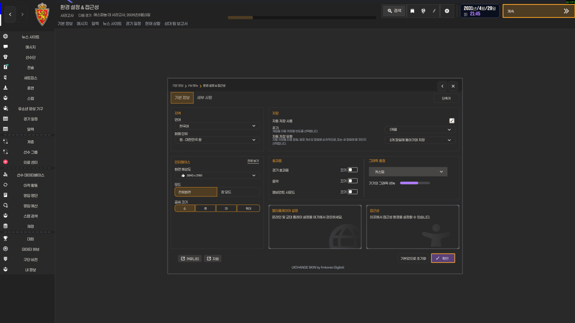Open the screen resolution 3840 x 2160 dropdown

click(x=217, y=175)
